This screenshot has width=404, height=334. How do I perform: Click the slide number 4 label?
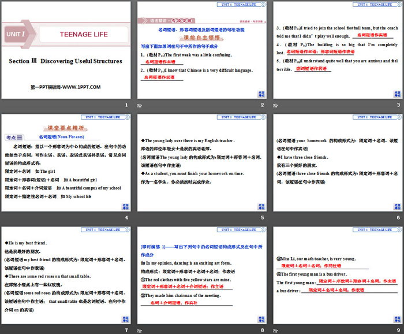126,218
